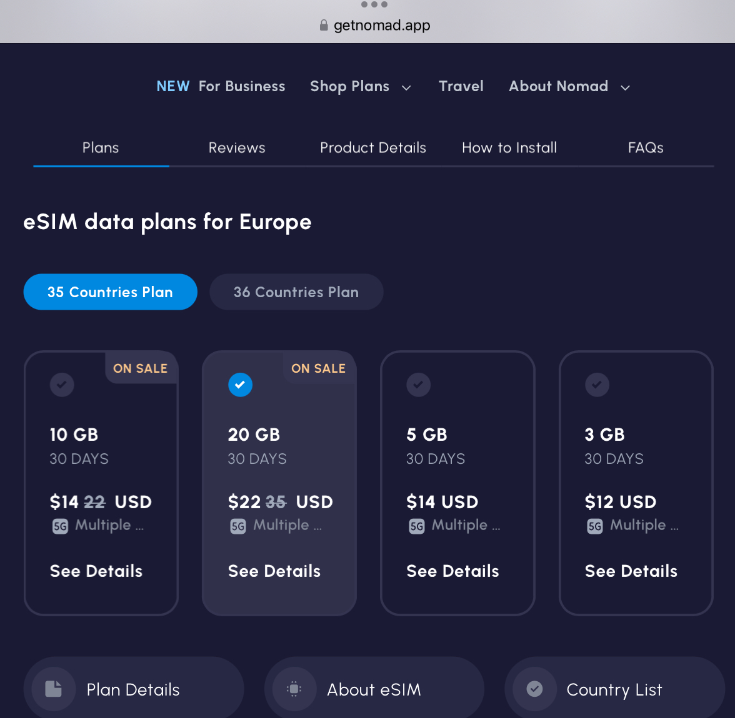Click the Country List checkmark icon
735x718 pixels.
pyautogui.click(x=534, y=689)
